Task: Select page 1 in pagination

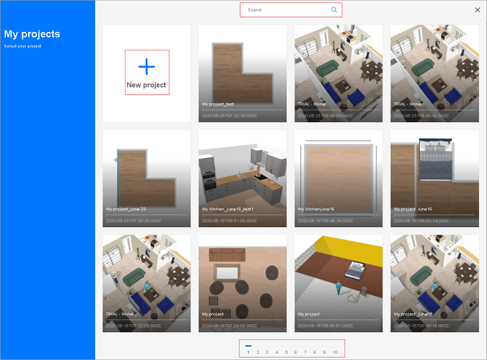Action: [248, 352]
